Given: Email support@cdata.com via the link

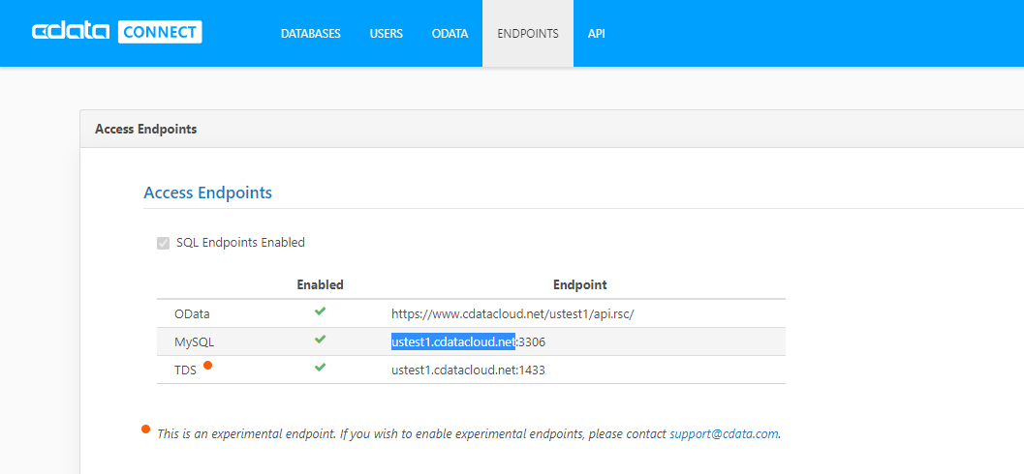Looking at the screenshot, I should (x=725, y=433).
